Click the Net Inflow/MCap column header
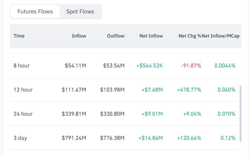 coord(221,36)
